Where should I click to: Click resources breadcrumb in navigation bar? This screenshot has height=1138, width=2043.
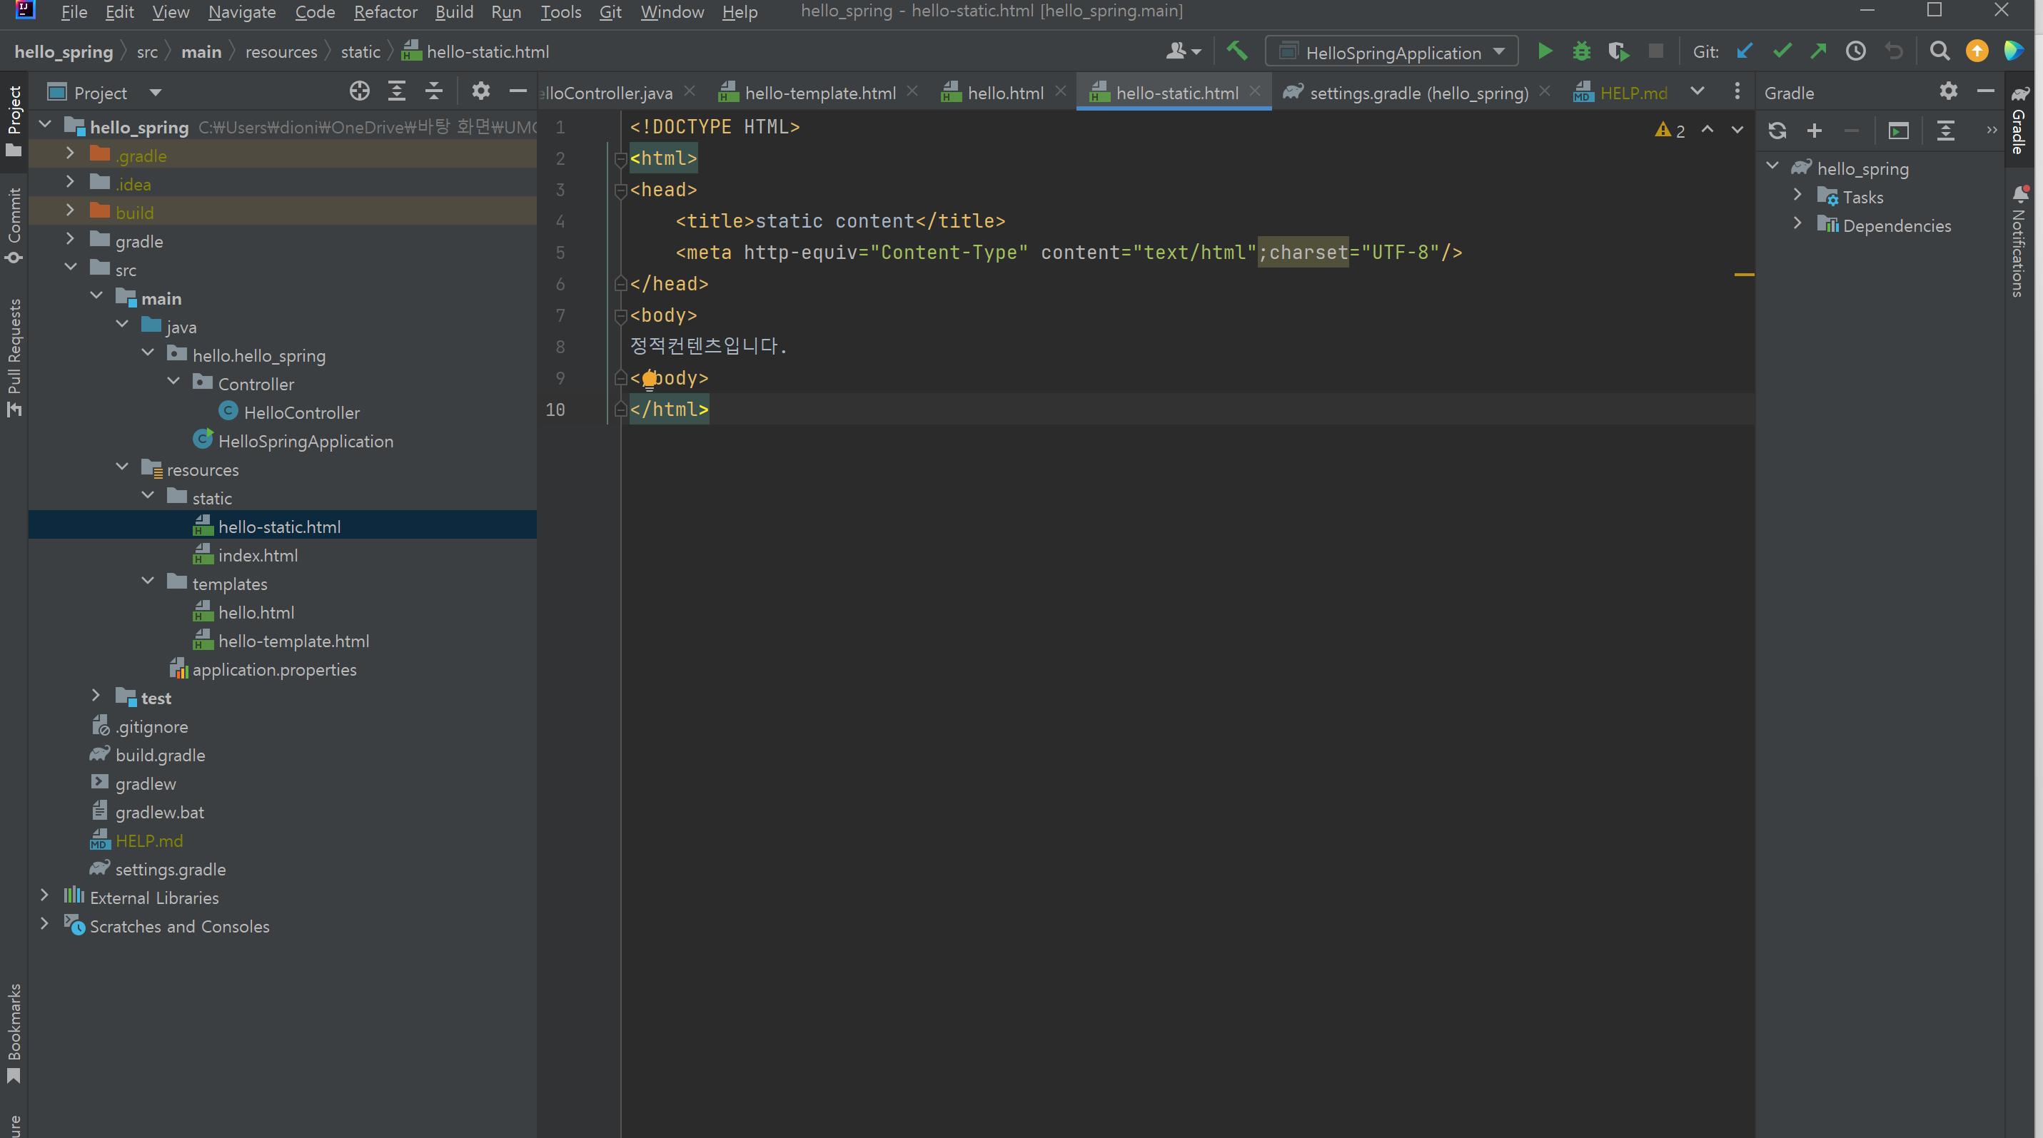point(281,52)
